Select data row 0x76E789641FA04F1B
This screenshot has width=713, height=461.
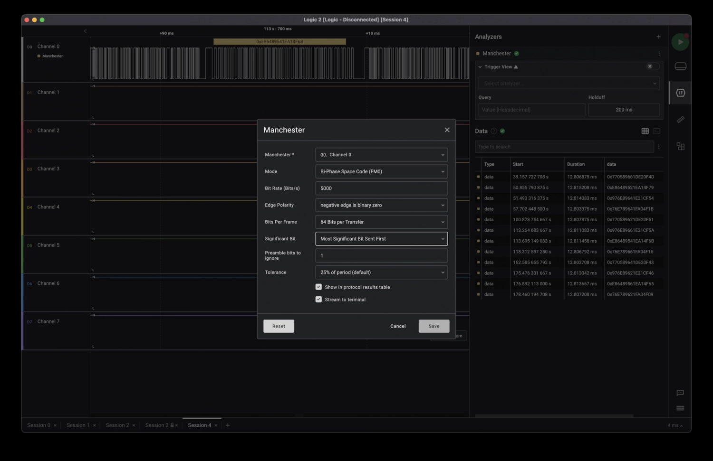[569, 209]
